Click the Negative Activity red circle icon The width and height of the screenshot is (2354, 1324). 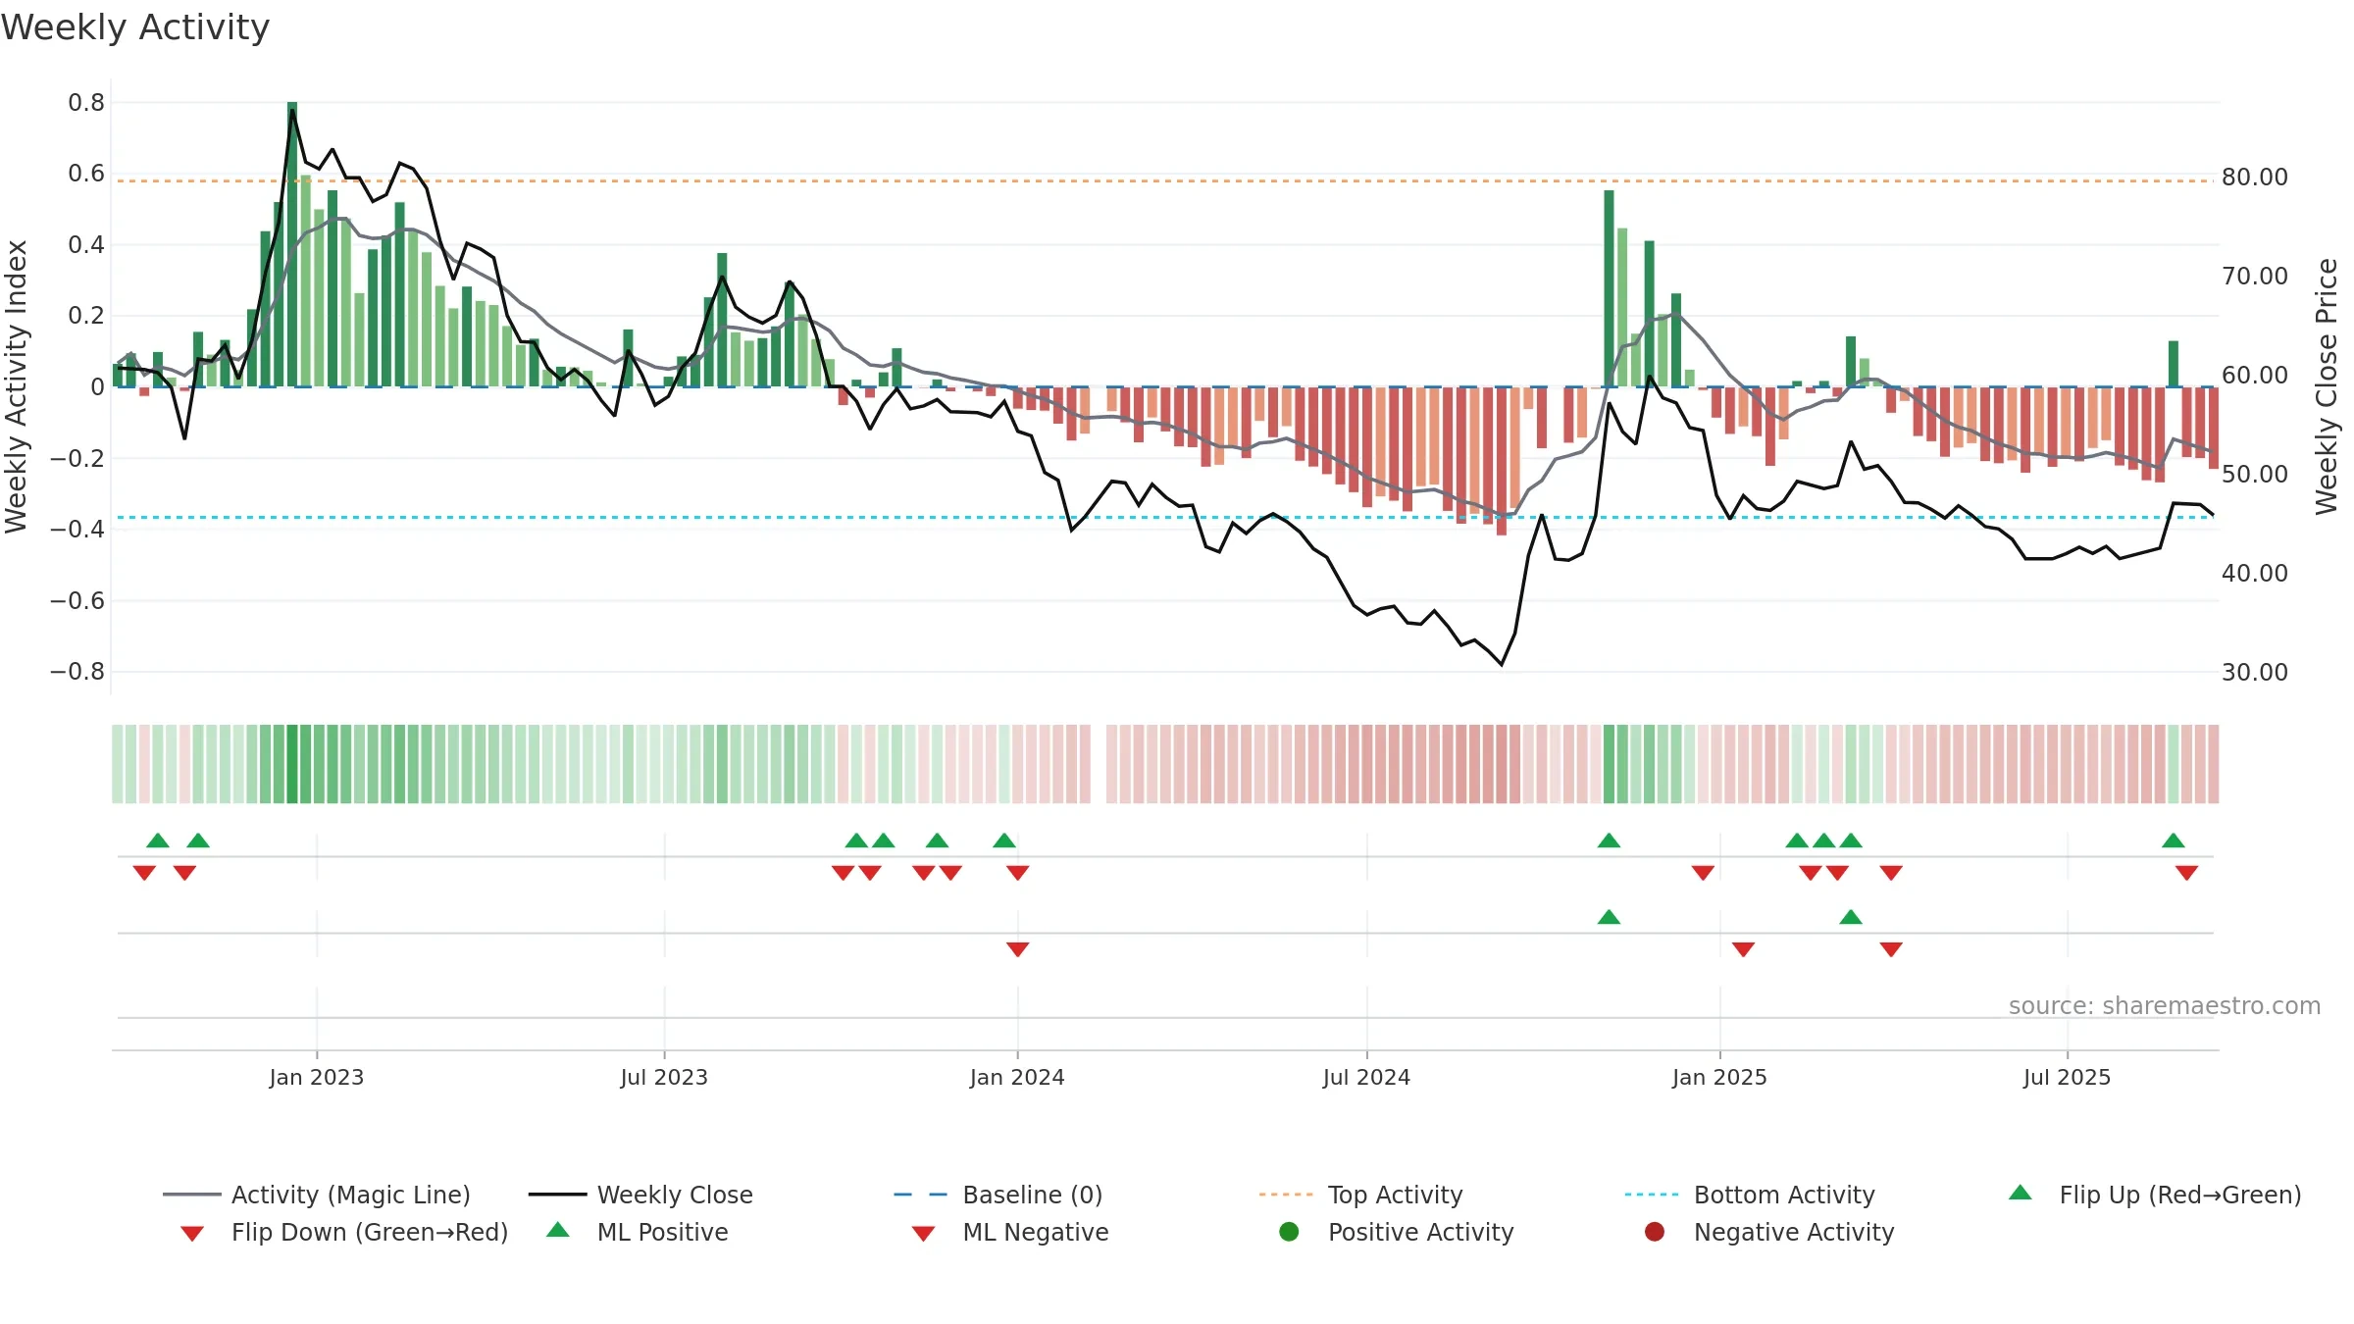(1655, 1232)
